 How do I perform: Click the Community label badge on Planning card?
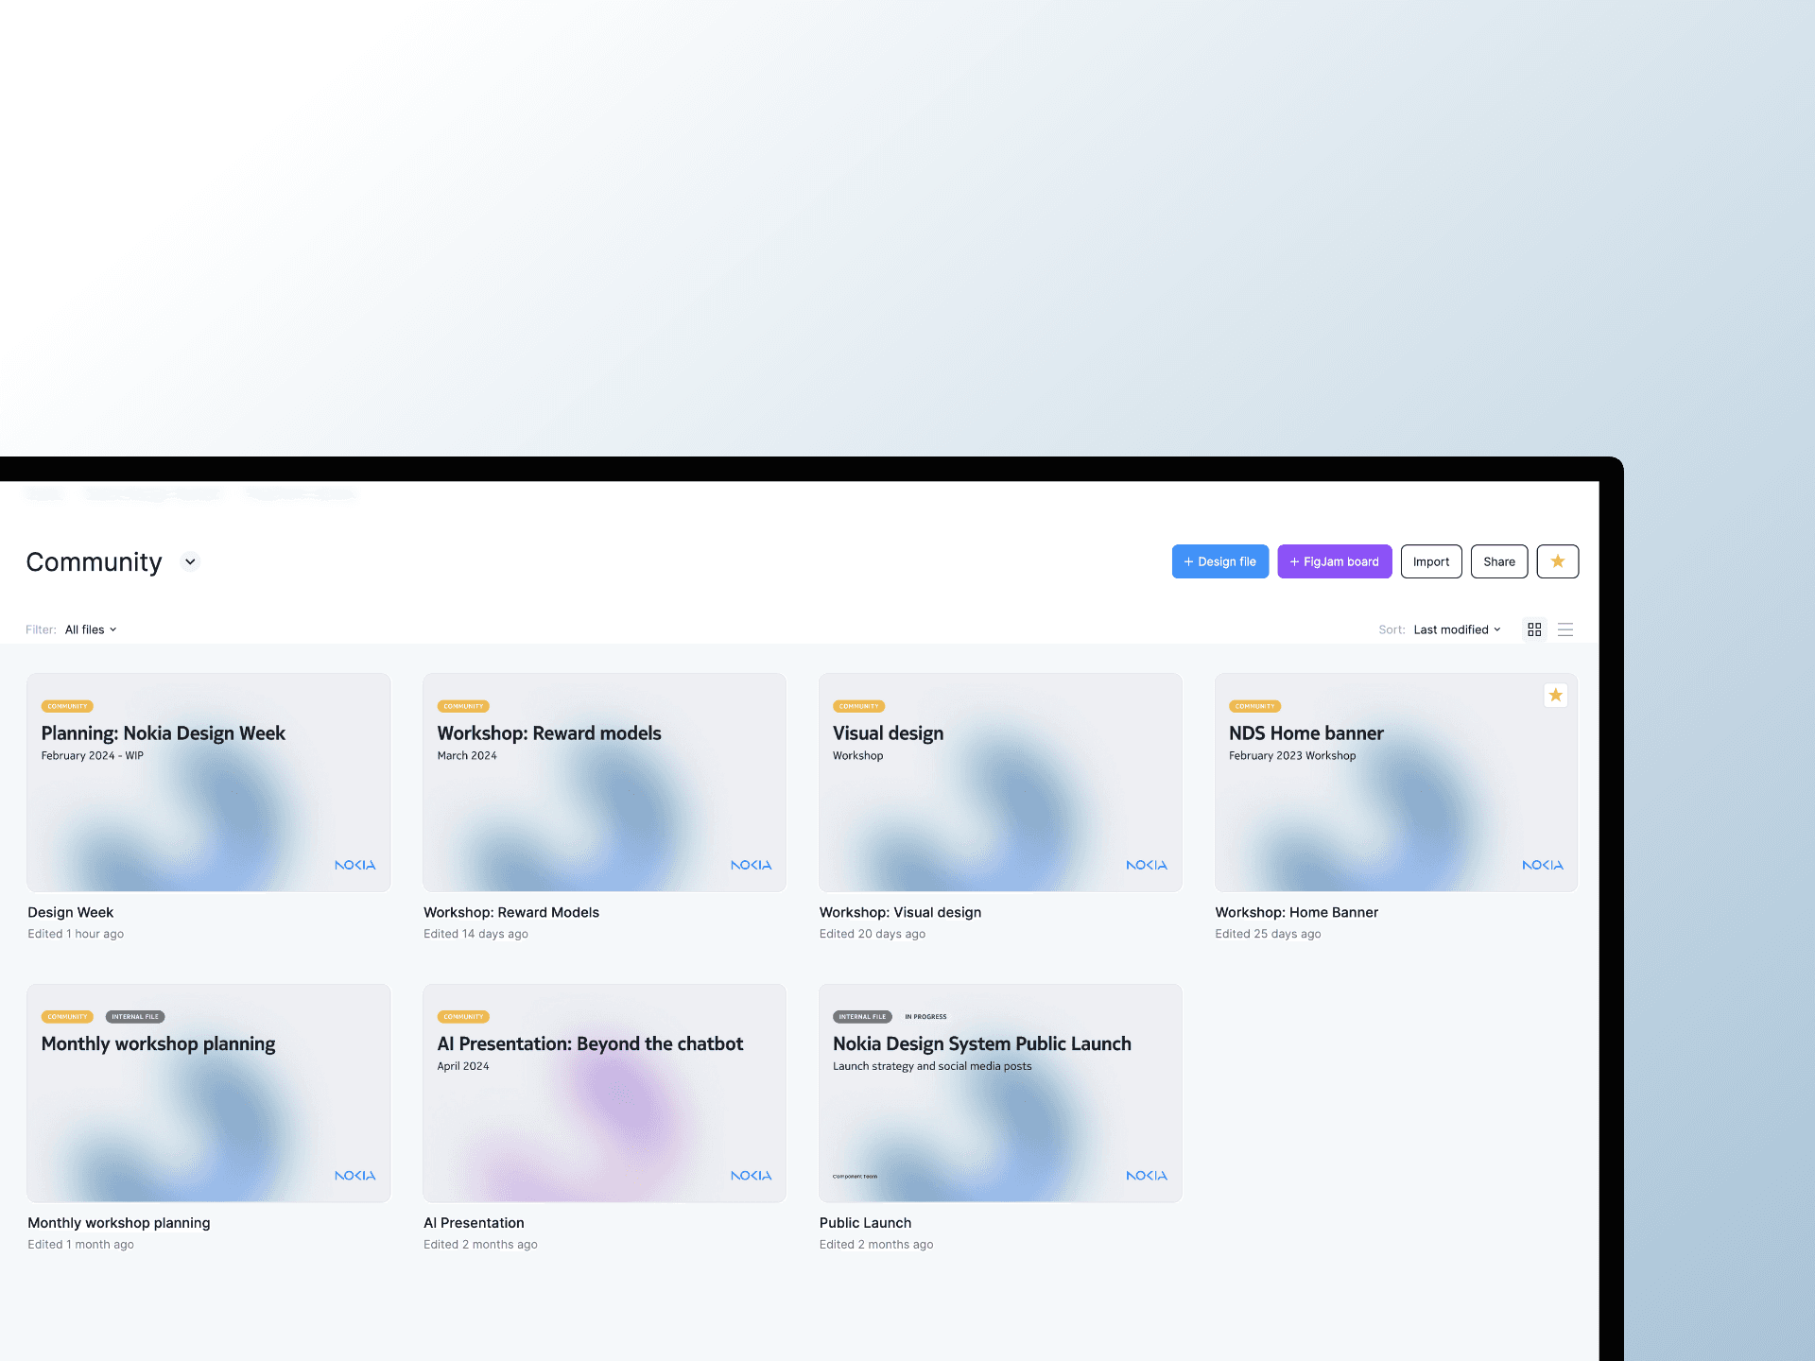point(67,706)
